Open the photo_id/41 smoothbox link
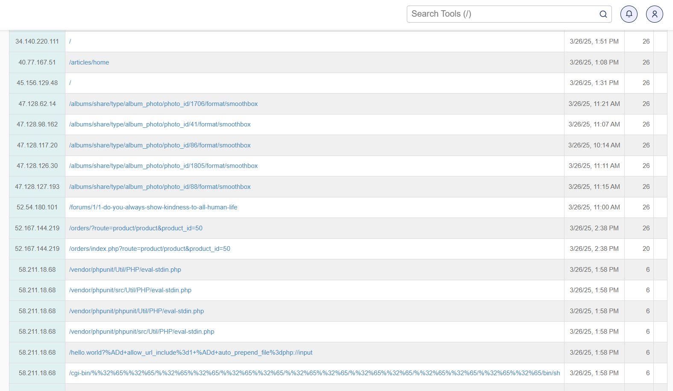673x391 pixels. [x=160, y=124]
